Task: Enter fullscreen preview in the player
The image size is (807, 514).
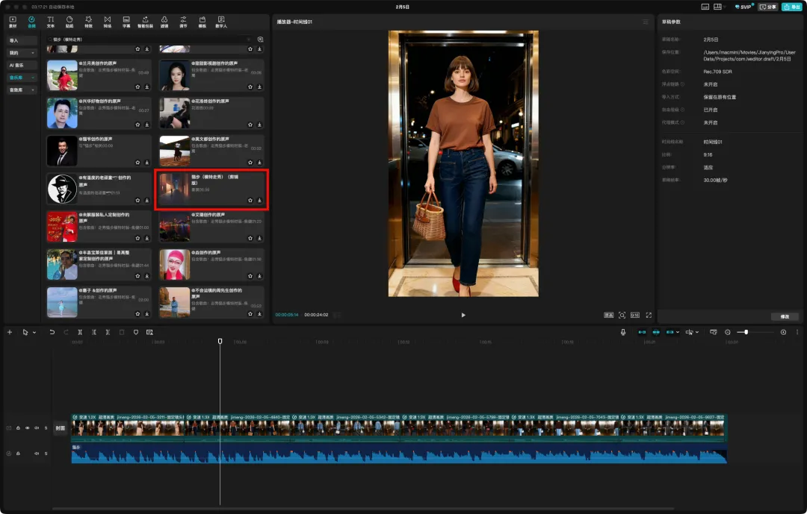Action: pyautogui.click(x=649, y=315)
